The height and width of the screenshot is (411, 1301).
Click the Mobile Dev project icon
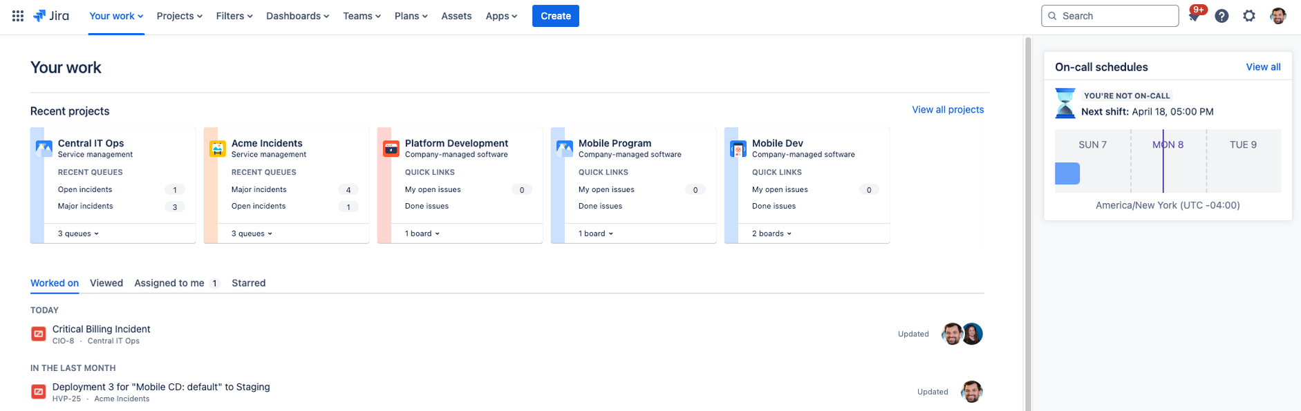[x=738, y=149]
